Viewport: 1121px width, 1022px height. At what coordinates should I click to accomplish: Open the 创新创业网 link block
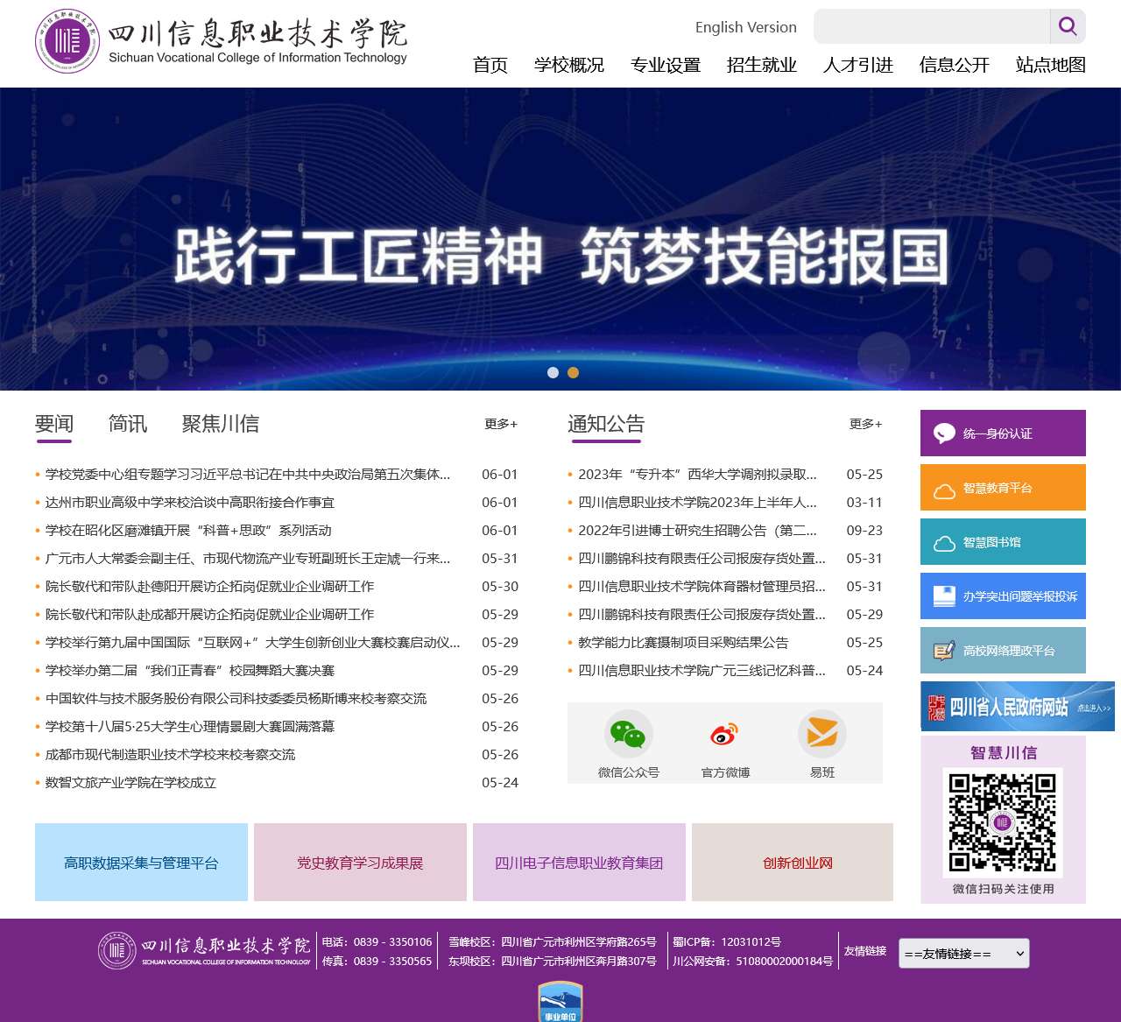(x=792, y=863)
